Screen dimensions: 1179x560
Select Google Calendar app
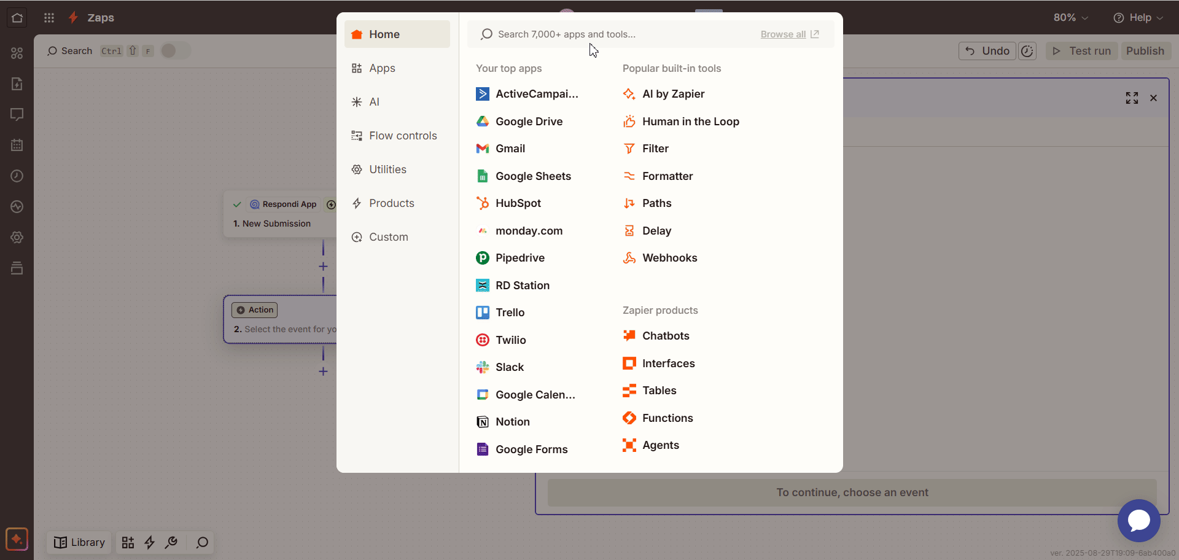526,395
